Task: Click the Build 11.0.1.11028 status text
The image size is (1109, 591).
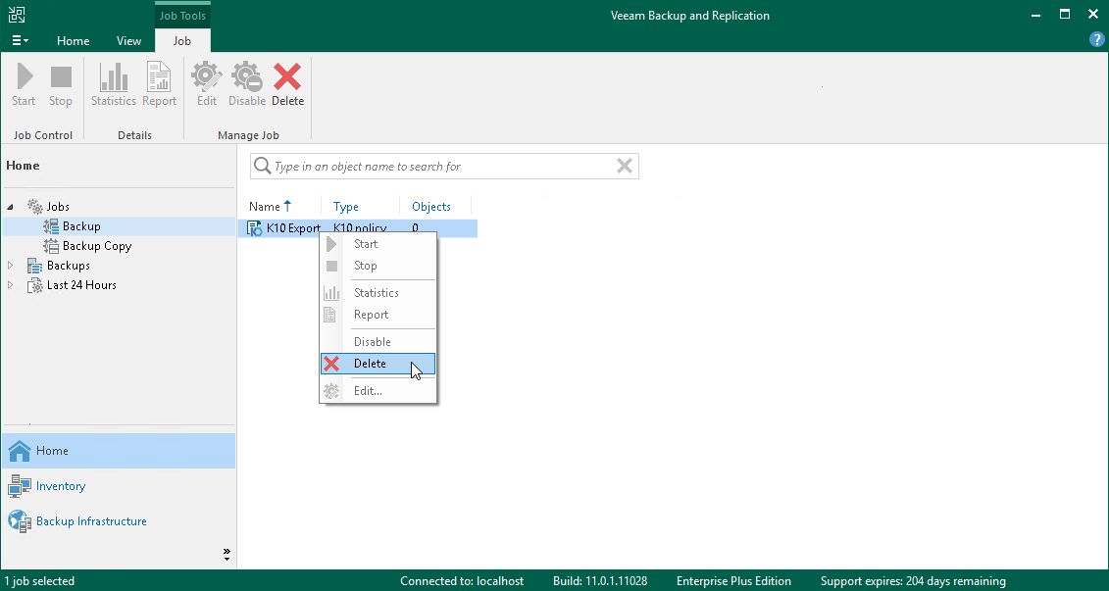Action: click(600, 581)
